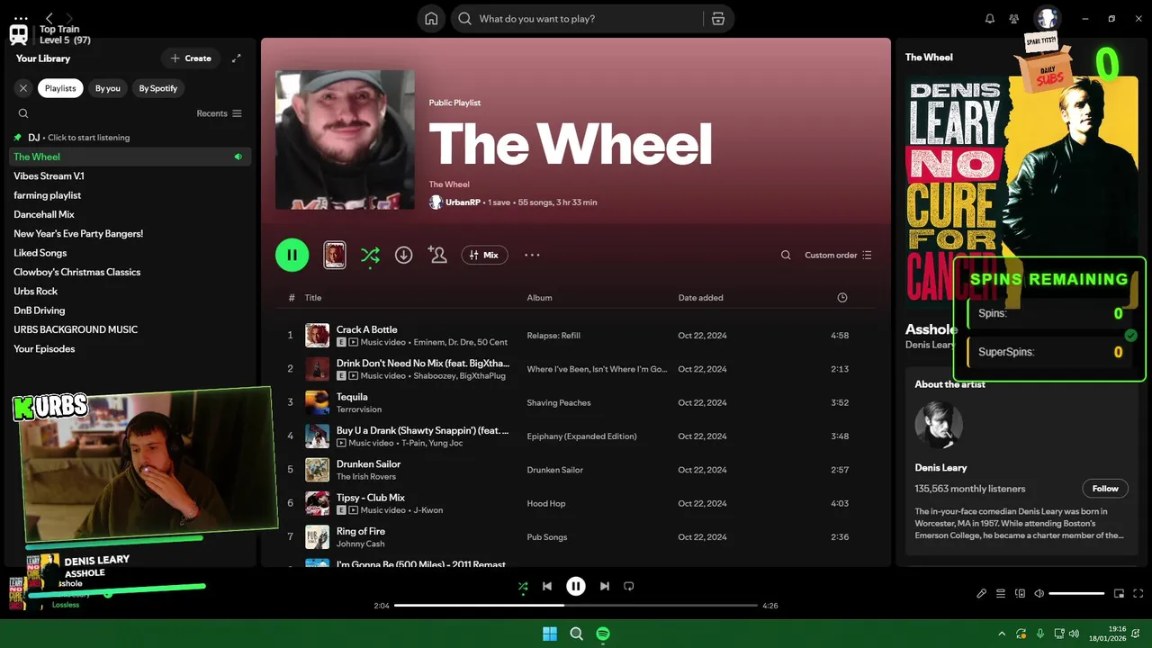This screenshot has width=1152, height=648.
Task: Clear the library filters
Action: point(23,88)
